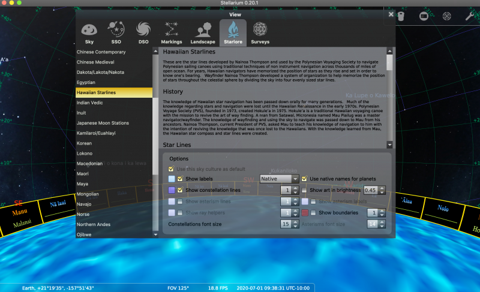This screenshot has height=292, width=480.
Task: Click description pane scroll down arrow
Action: coord(389,145)
